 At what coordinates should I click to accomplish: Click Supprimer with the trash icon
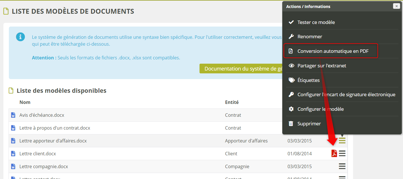tap(309, 124)
